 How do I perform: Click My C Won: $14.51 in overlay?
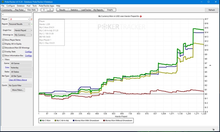(47, 27)
